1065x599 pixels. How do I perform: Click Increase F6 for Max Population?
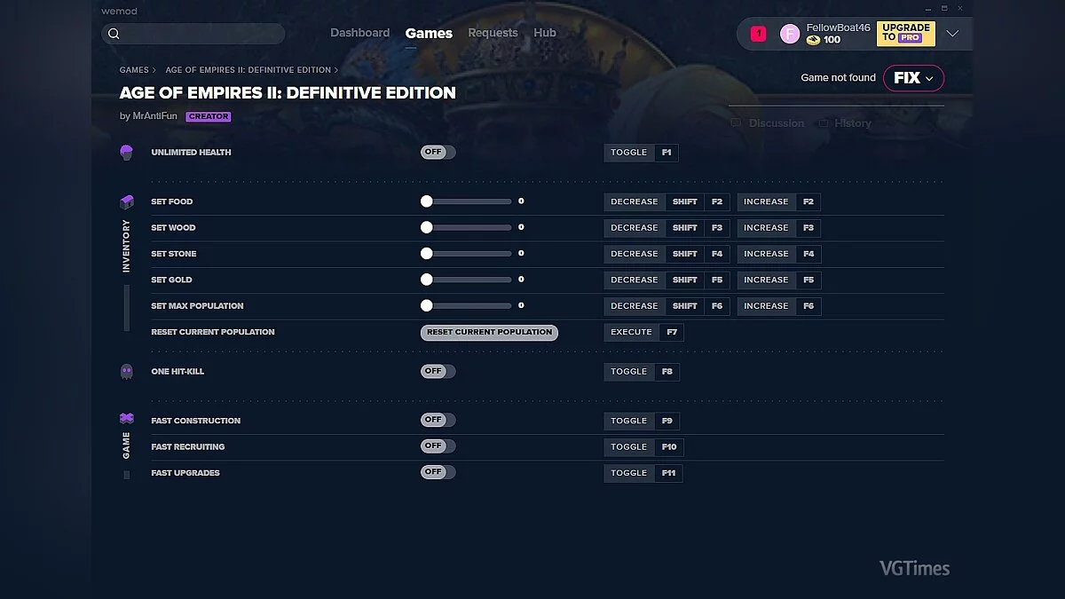(778, 306)
